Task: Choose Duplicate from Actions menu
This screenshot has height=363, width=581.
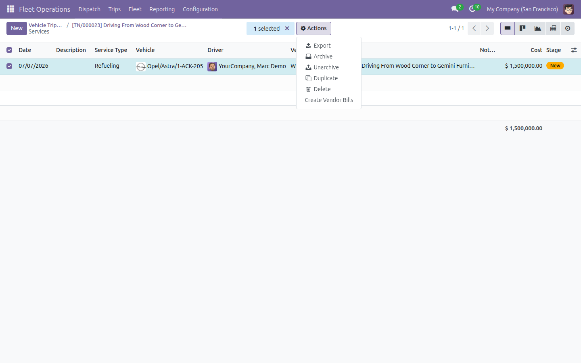Action: point(329,78)
